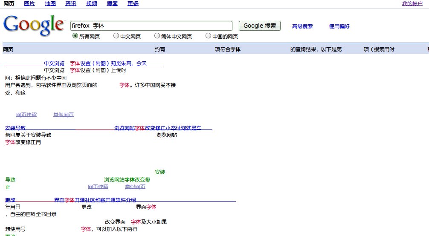Screen dimensions: 429x236
Task: Select the 所有网页 radio button
Action: coord(75,36)
